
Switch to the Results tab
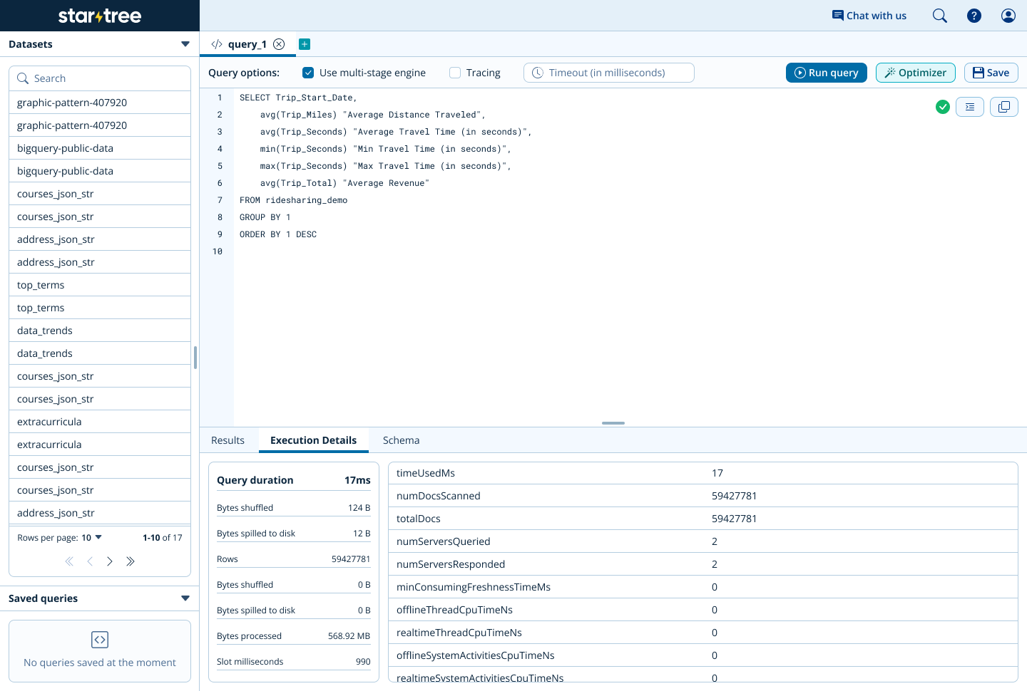(228, 440)
